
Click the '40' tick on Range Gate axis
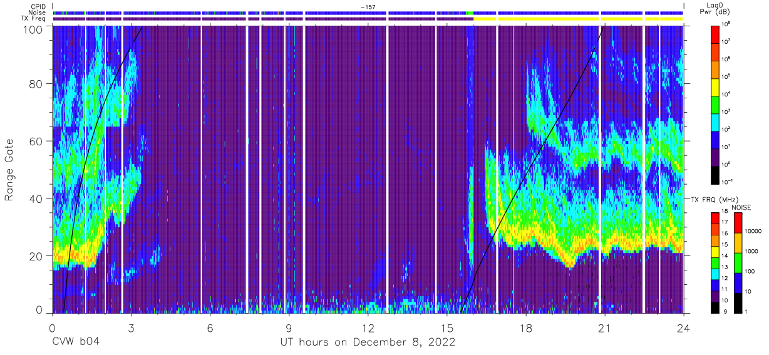pyautogui.click(x=37, y=199)
